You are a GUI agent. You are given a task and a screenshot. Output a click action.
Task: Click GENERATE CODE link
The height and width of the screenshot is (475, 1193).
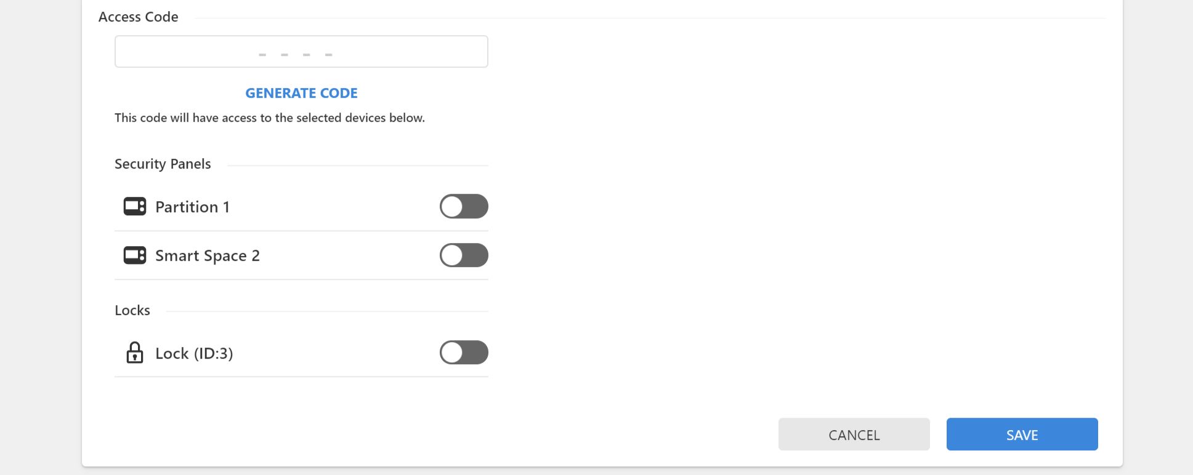tap(301, 93)
